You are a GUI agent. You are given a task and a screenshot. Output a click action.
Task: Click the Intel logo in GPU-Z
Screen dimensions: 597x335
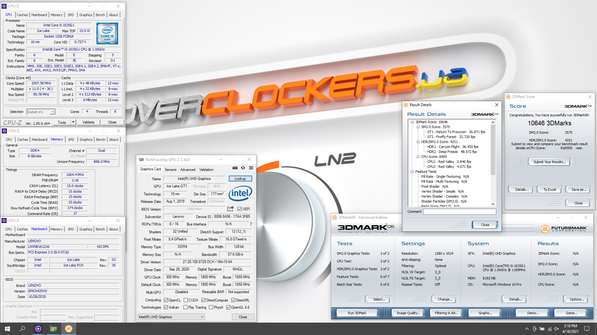pyautogui.click(x=240, y=193)
